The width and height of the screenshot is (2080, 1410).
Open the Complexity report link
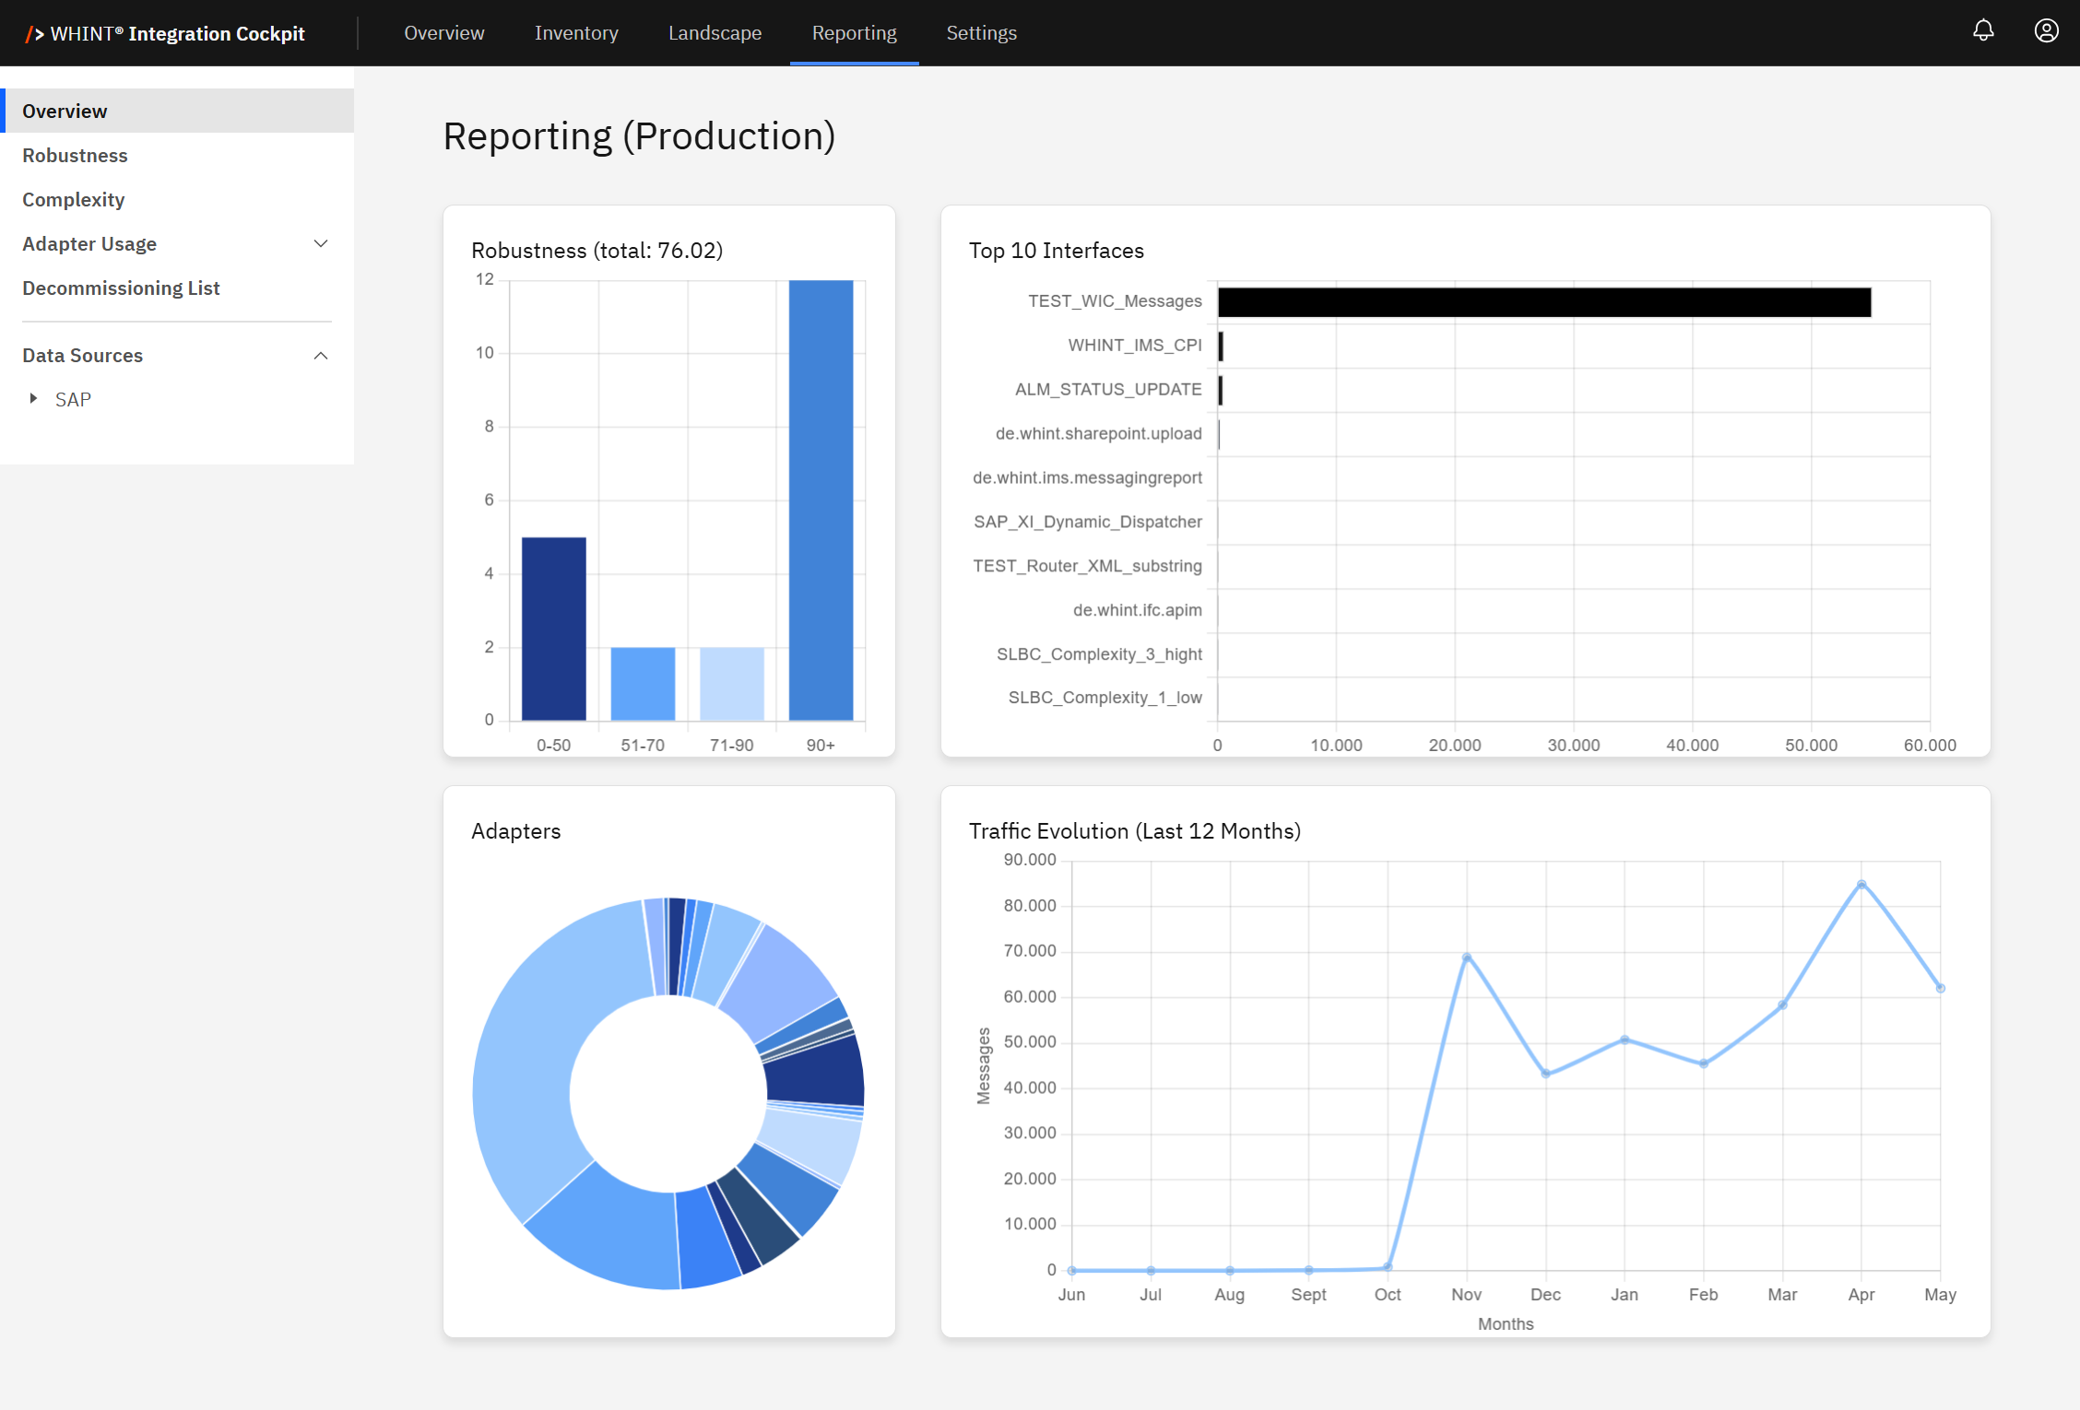click(73, 199)
